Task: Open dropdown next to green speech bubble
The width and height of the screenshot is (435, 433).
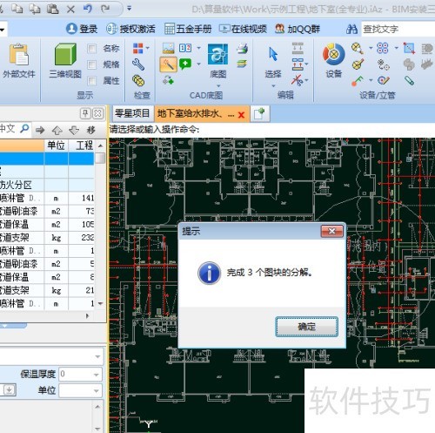Action: [198, 64]
